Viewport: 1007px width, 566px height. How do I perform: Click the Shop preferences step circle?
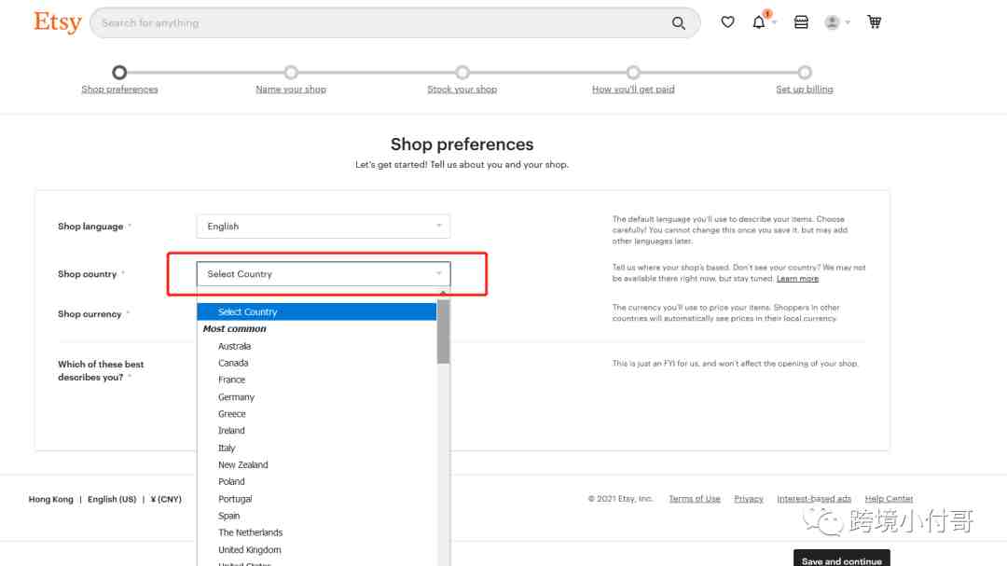(119, 73)
